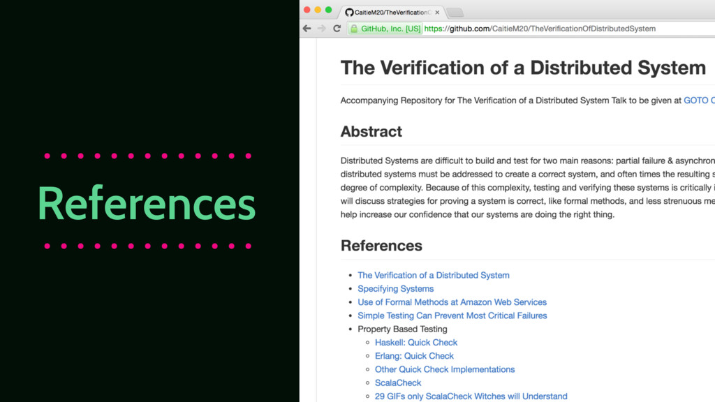Visit the Haskell: Quick Check link
Image resolution: width=715 pixels, height=402 pixels.
(416, 343)
